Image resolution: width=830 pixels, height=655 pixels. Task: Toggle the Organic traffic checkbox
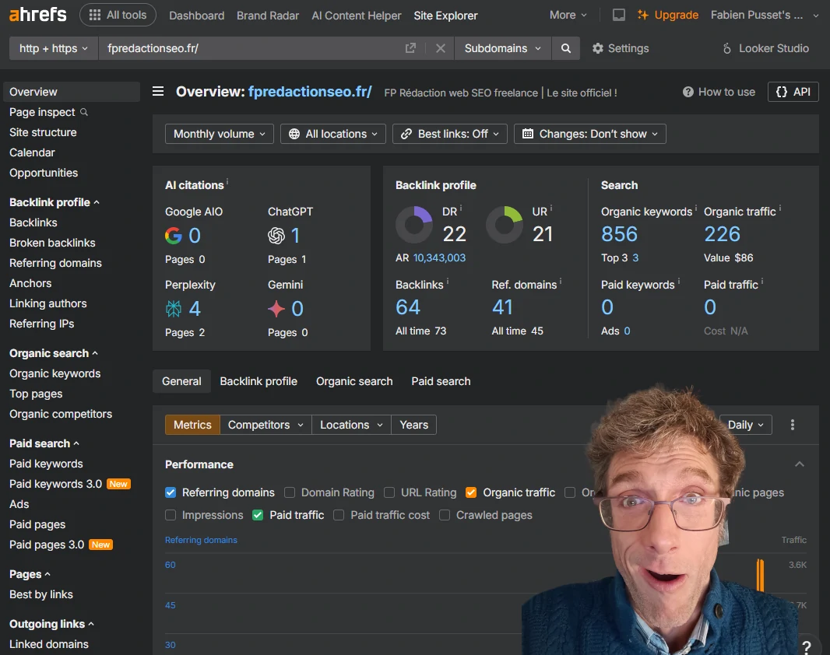(x=470, y=492)
